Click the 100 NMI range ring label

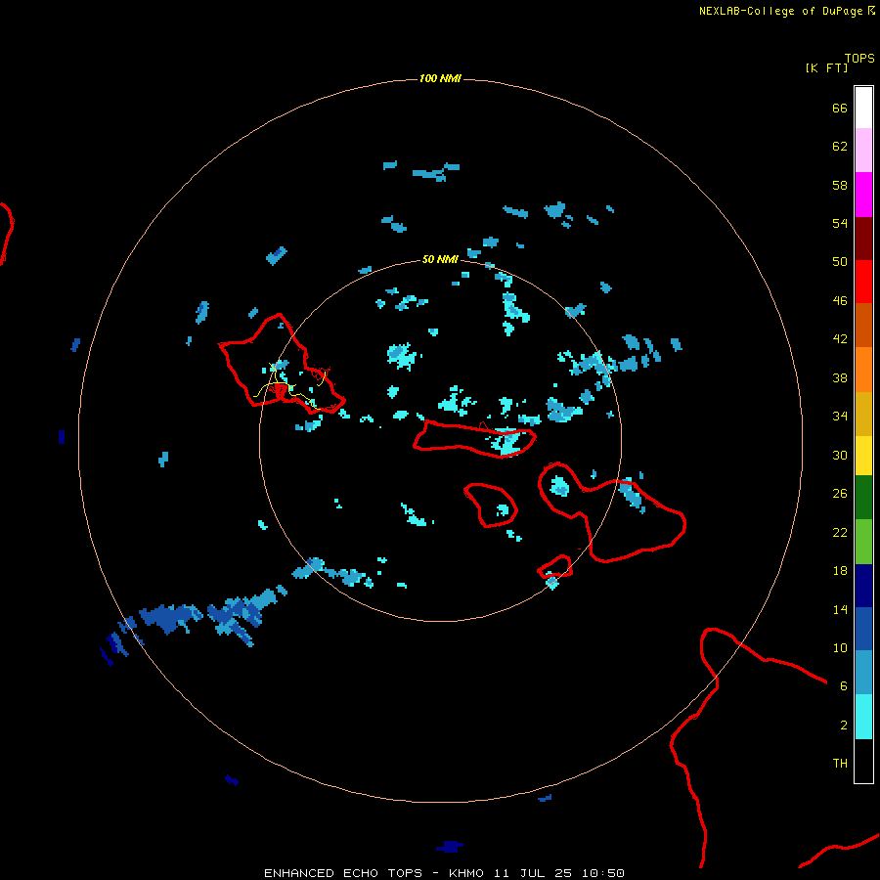[440, 78]
